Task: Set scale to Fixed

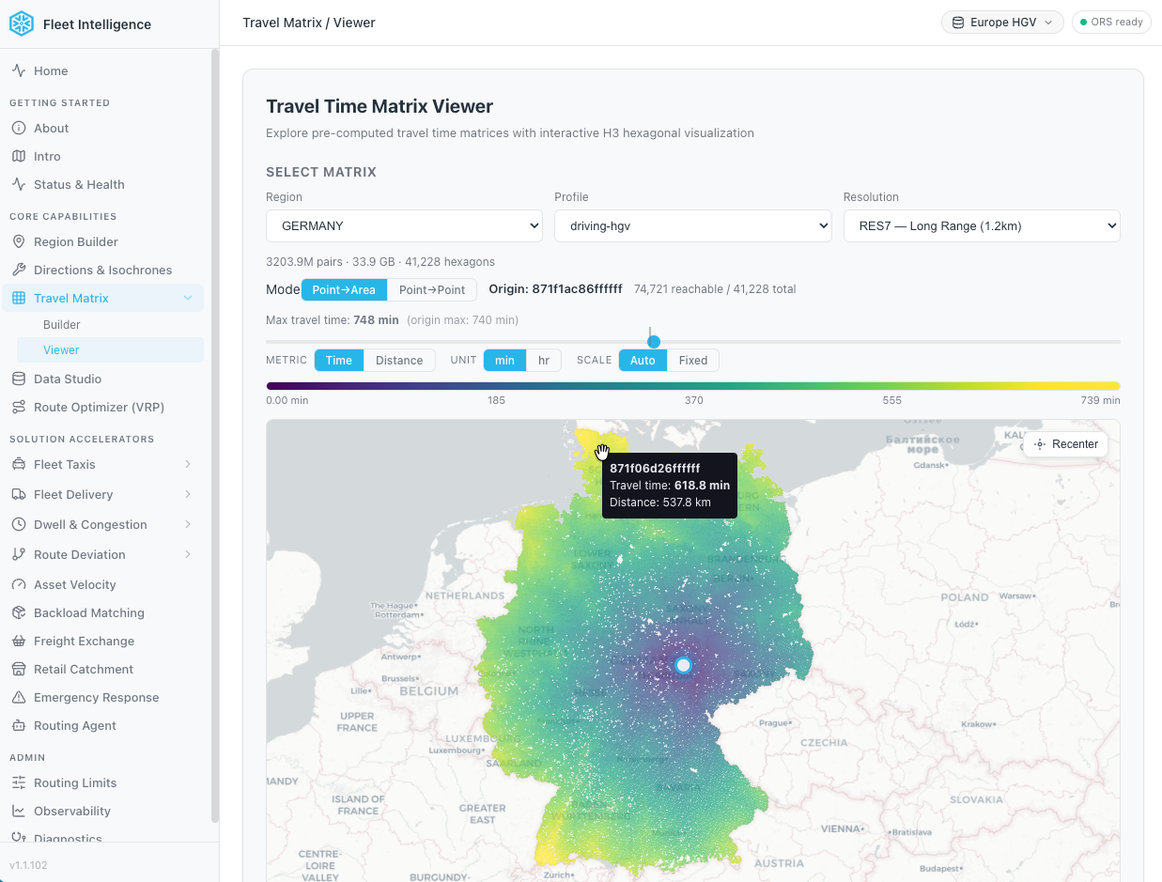Action: coord(693,360)
